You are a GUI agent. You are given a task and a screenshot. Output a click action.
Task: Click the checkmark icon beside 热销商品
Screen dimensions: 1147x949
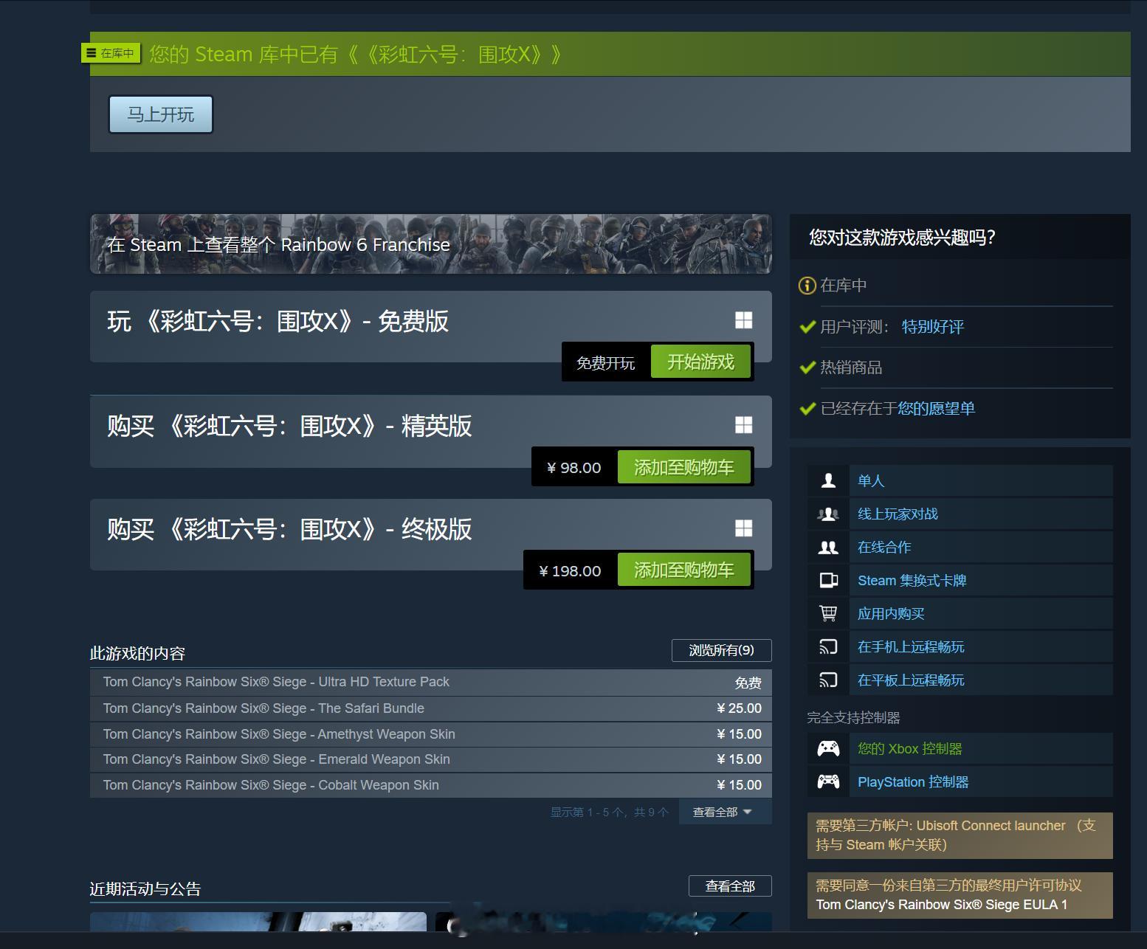pyautogui.click(x=807, y=367)
